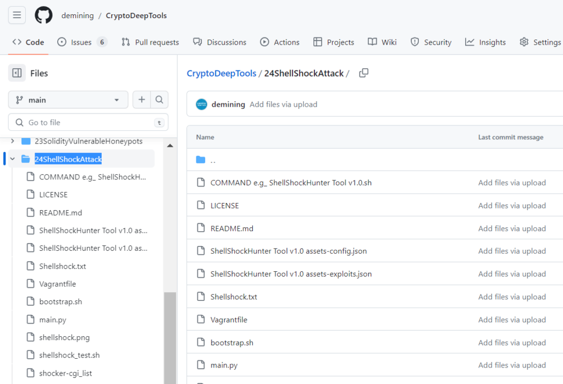Open ShellShockHunter assets-exploits.json file
This screenshot has width=563, height=384.
click(x=291, y=274)
